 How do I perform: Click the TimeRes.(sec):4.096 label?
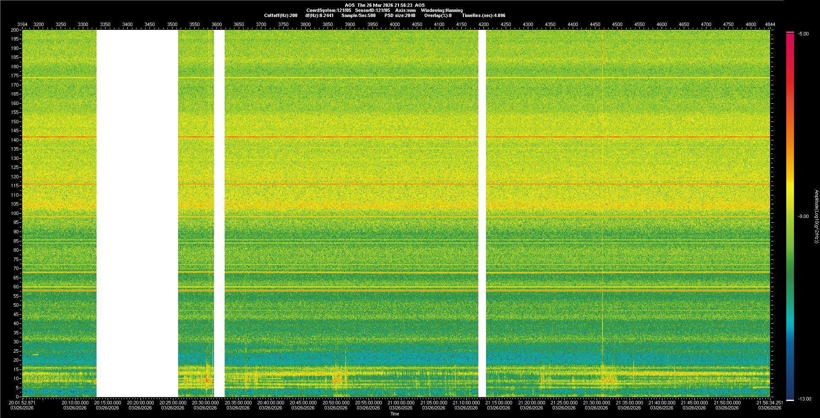tap(483, 15)
